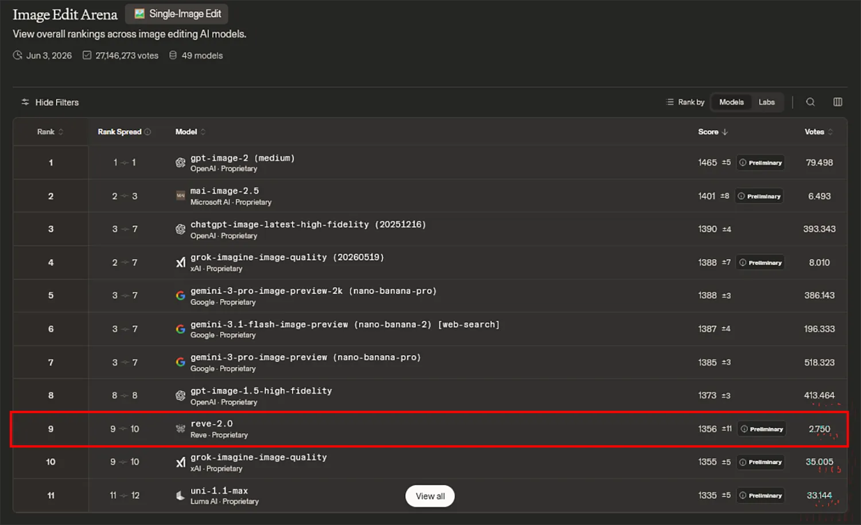Click the score 1388 for gemini-3-pro-image-preview-2k

click(x=707, y=295)
